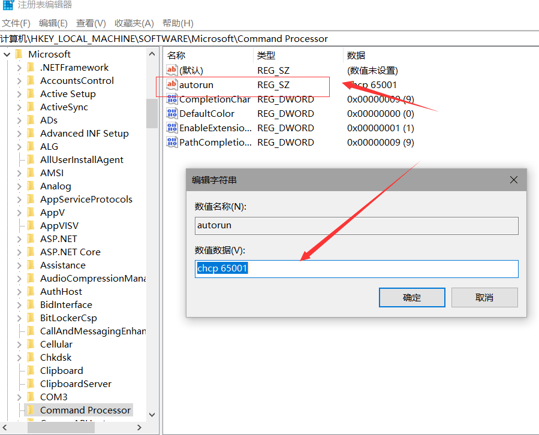Click the Active Setup folder icon
Screen dimensions: 539x435
tap(31, 94)
